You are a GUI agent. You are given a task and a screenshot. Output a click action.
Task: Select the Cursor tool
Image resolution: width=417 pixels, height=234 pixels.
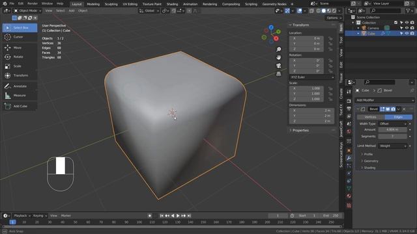click(20, 37)
